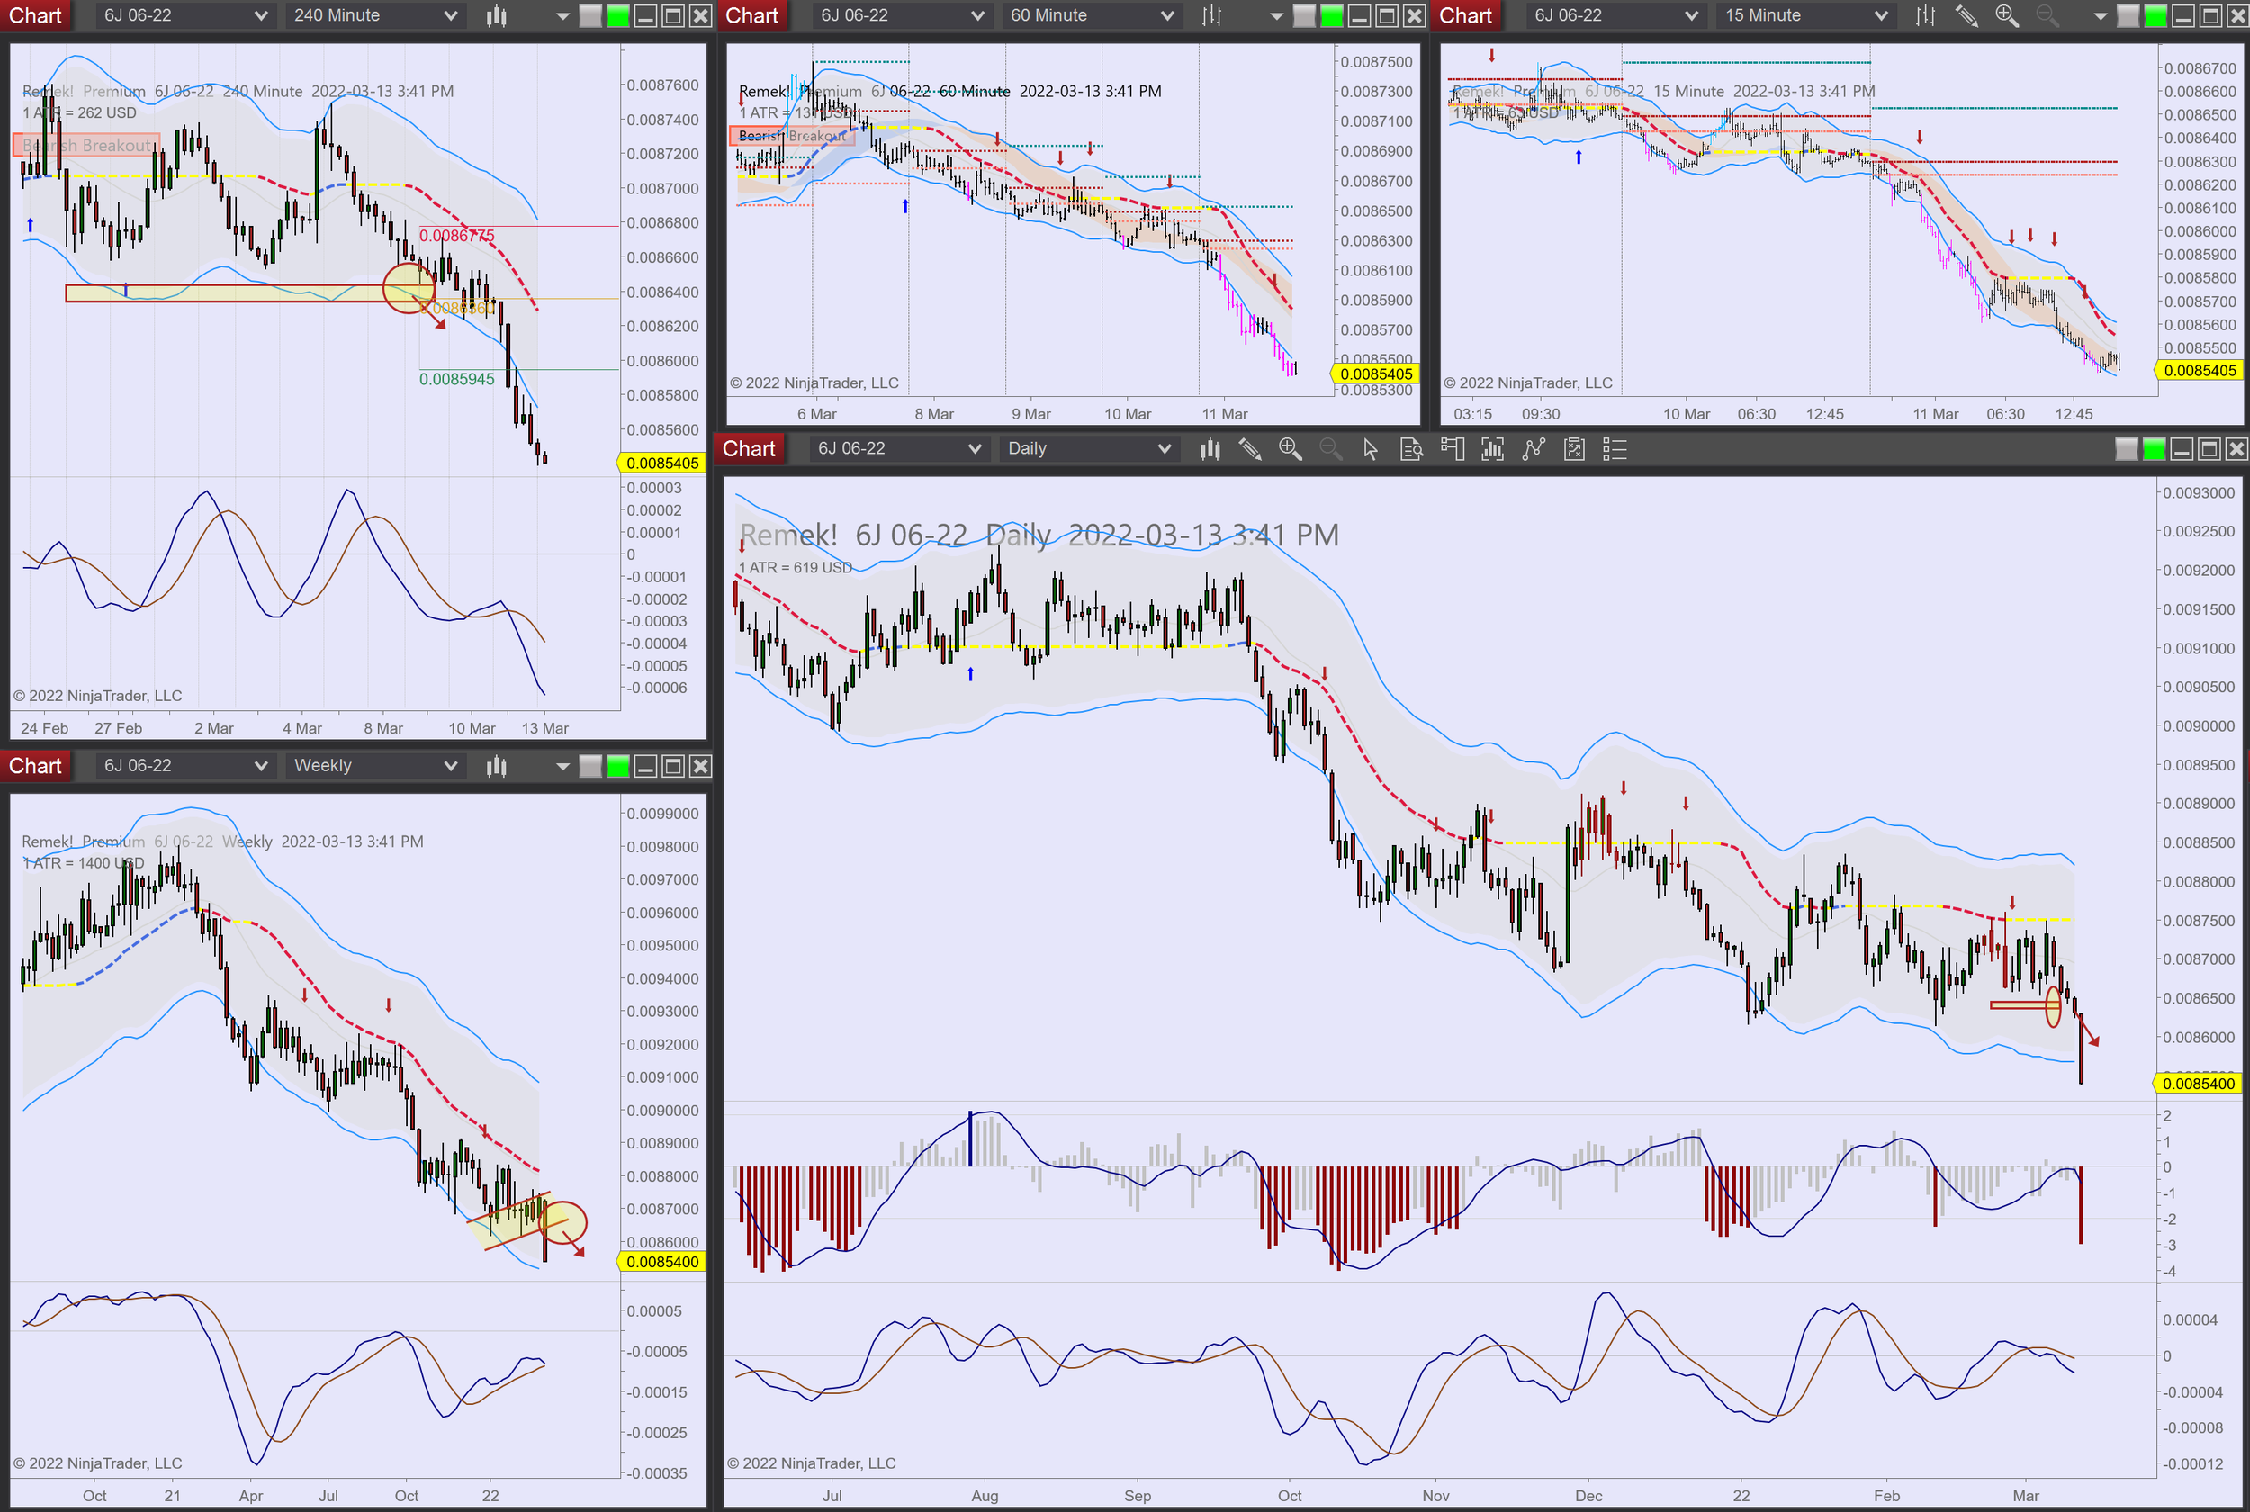Click Chart tab of Weekly window

pyautogui.click(x=35, y=766)
